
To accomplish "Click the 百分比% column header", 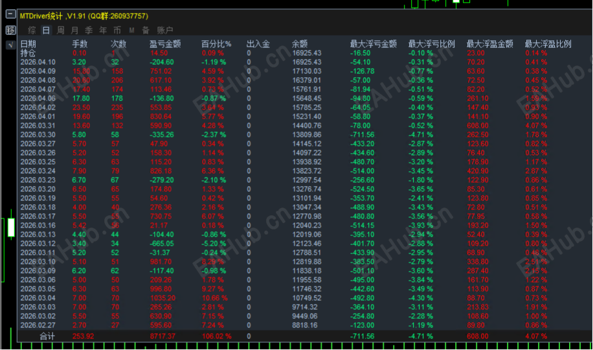I will click(x=216, y=44).
